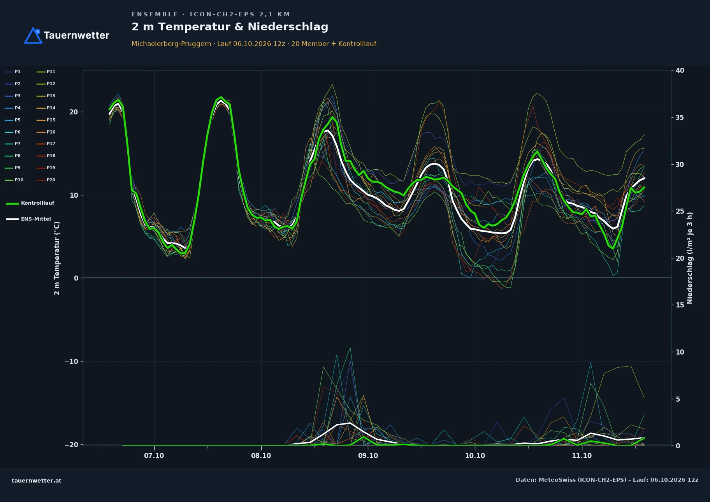The height and width of the screenshot is (502, 710).
Task: Click the −20 tick on temperature axis
Action: point(71,445)
